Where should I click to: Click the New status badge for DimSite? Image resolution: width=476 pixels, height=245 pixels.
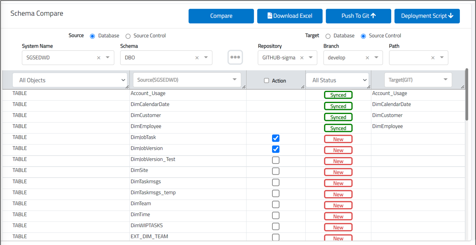338,172
